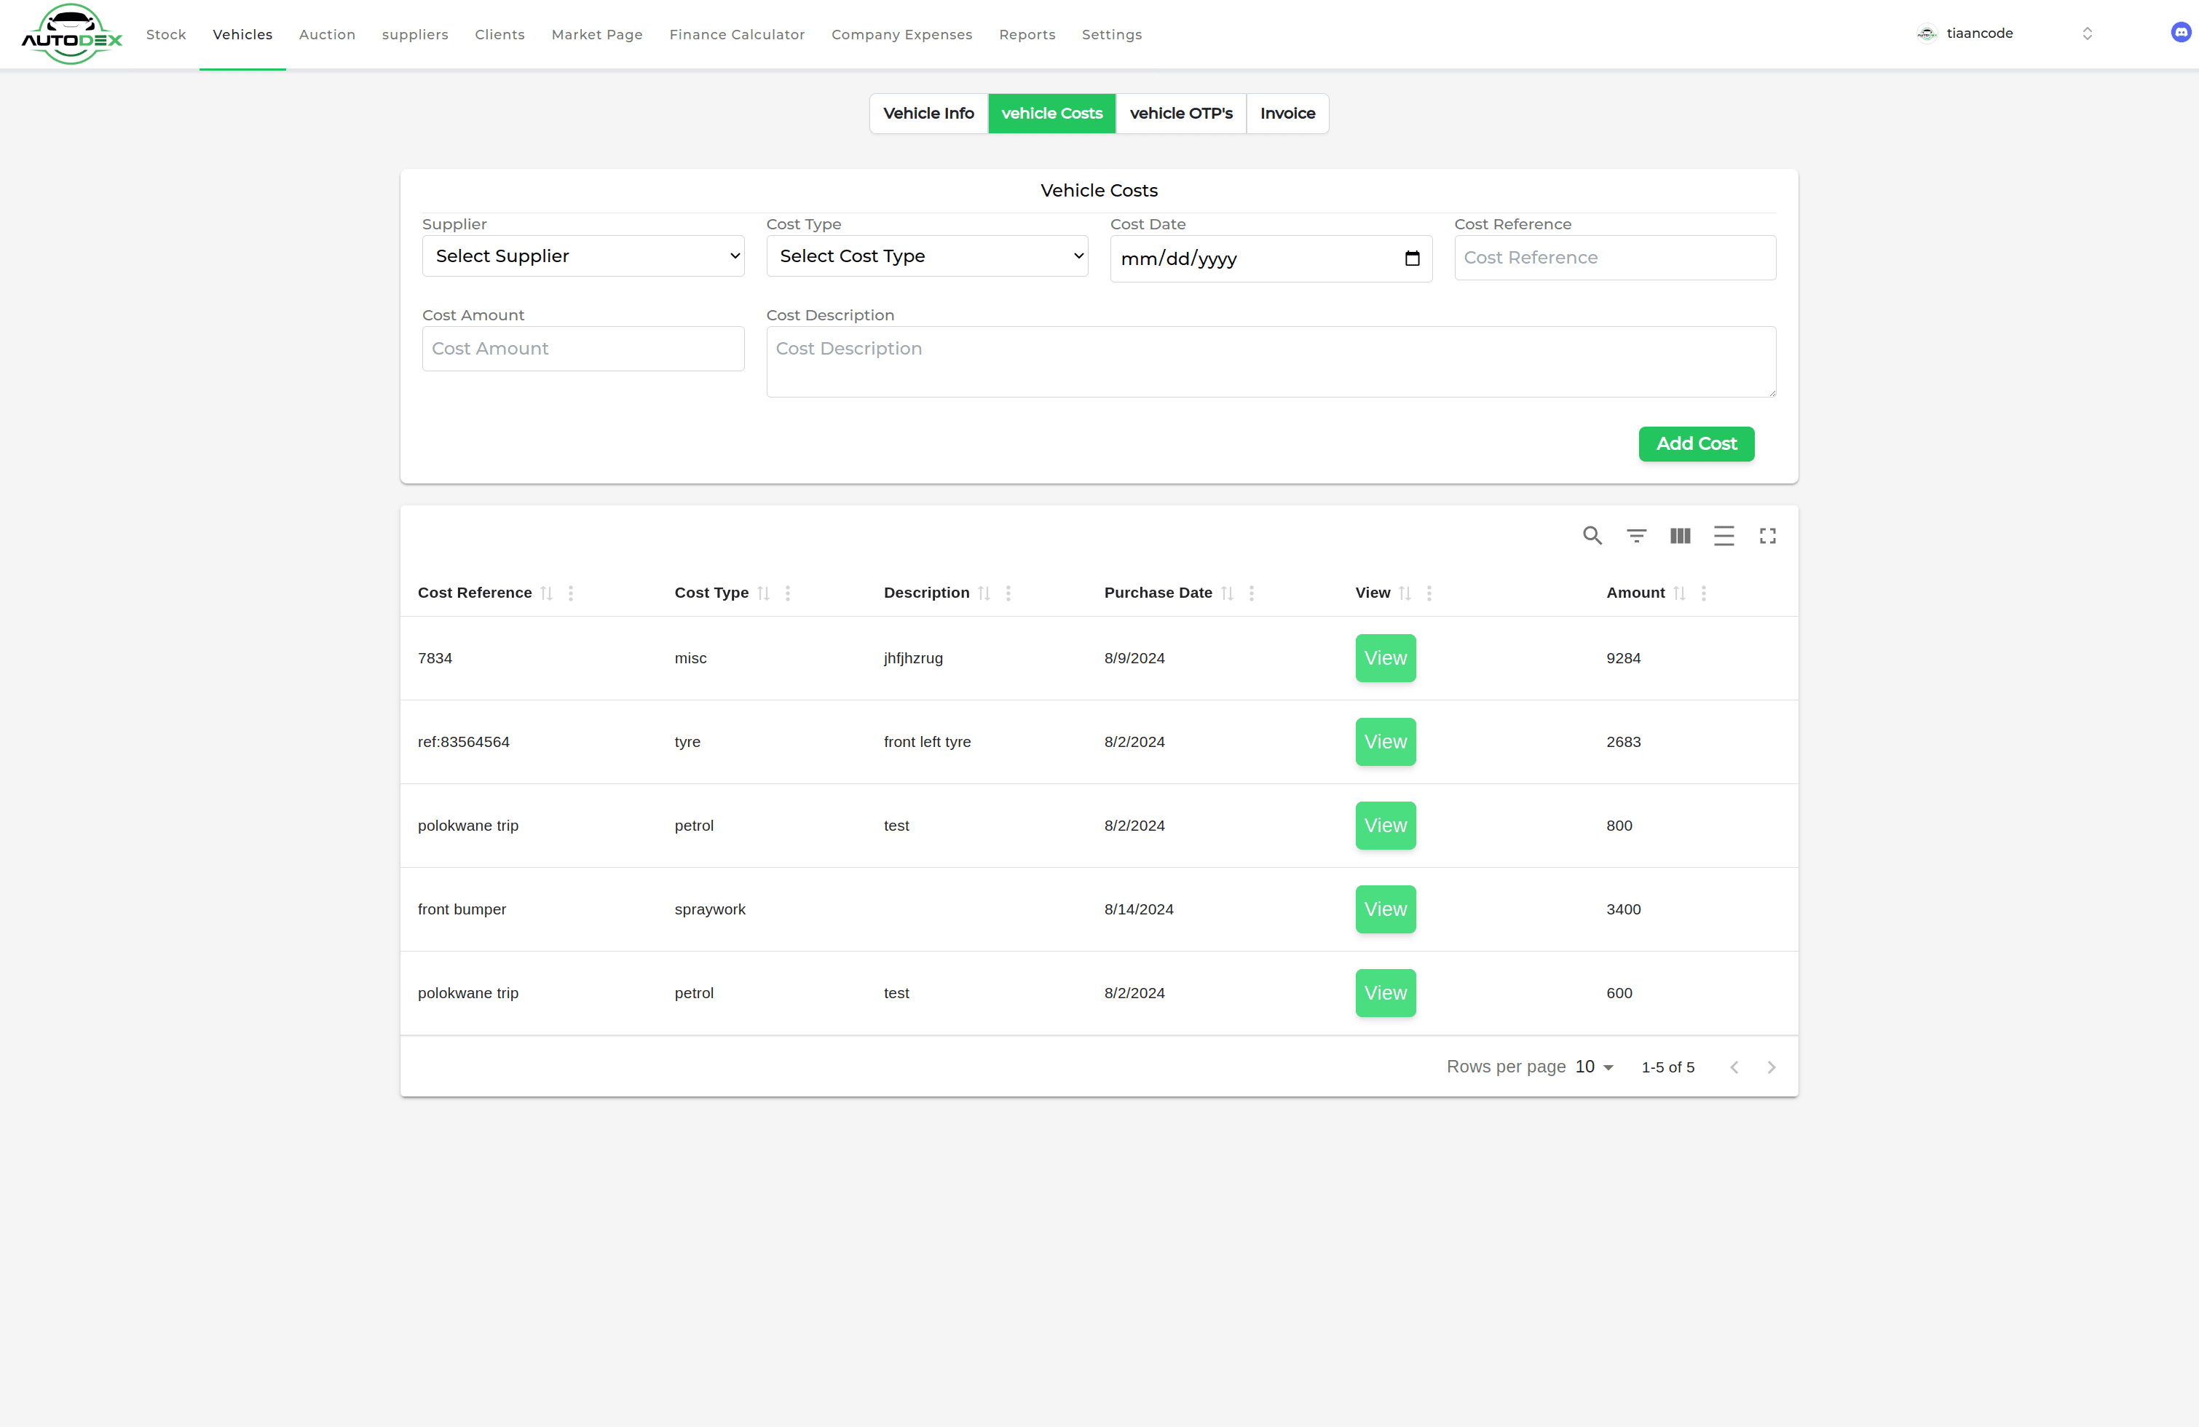Sort by Amount column
This screenshot has height=1427, width=2199.
coord(1679,593)
